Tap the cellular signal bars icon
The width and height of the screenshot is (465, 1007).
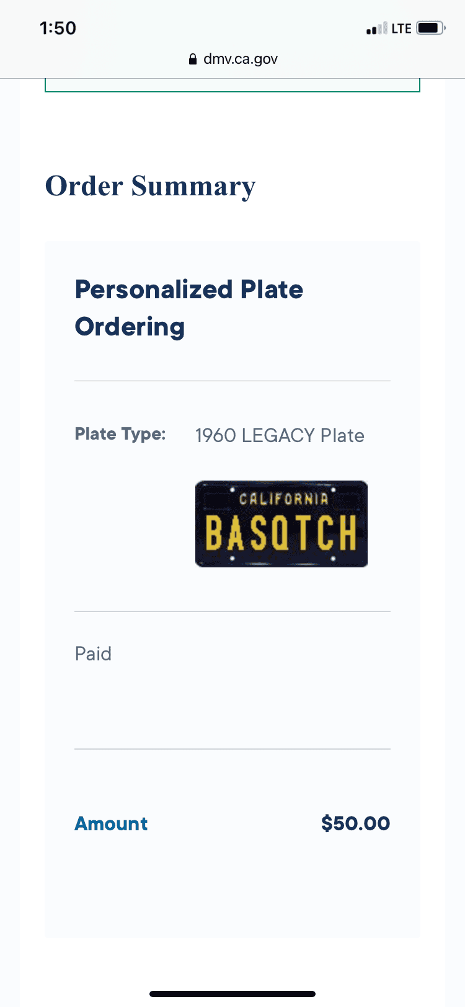(376, 28)
